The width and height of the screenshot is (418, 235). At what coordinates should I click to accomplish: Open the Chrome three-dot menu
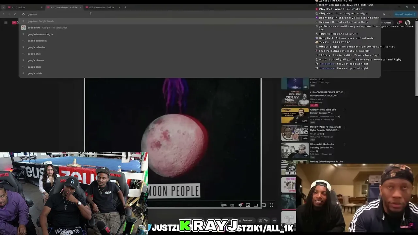(x=415, y=14)
